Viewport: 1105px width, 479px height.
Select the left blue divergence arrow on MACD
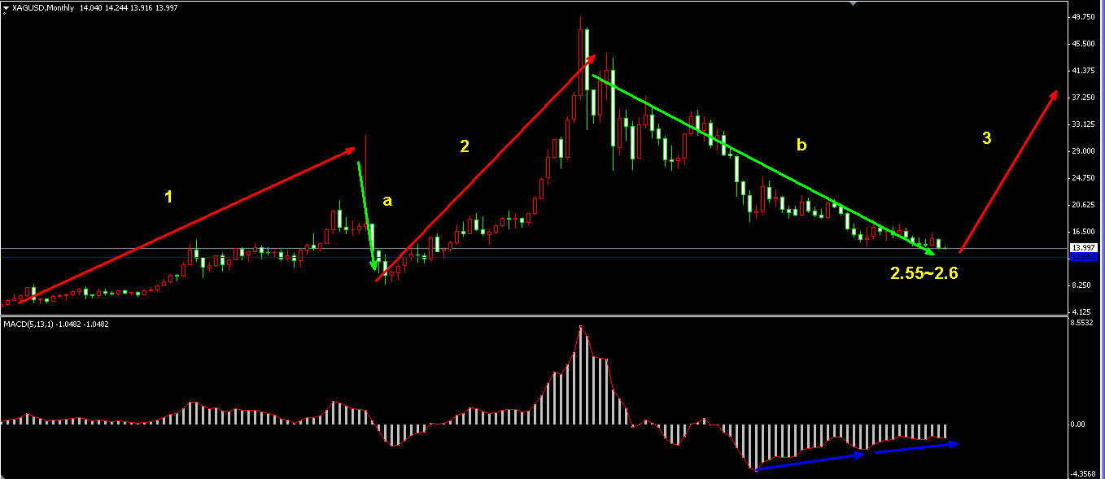coord(810,461)
